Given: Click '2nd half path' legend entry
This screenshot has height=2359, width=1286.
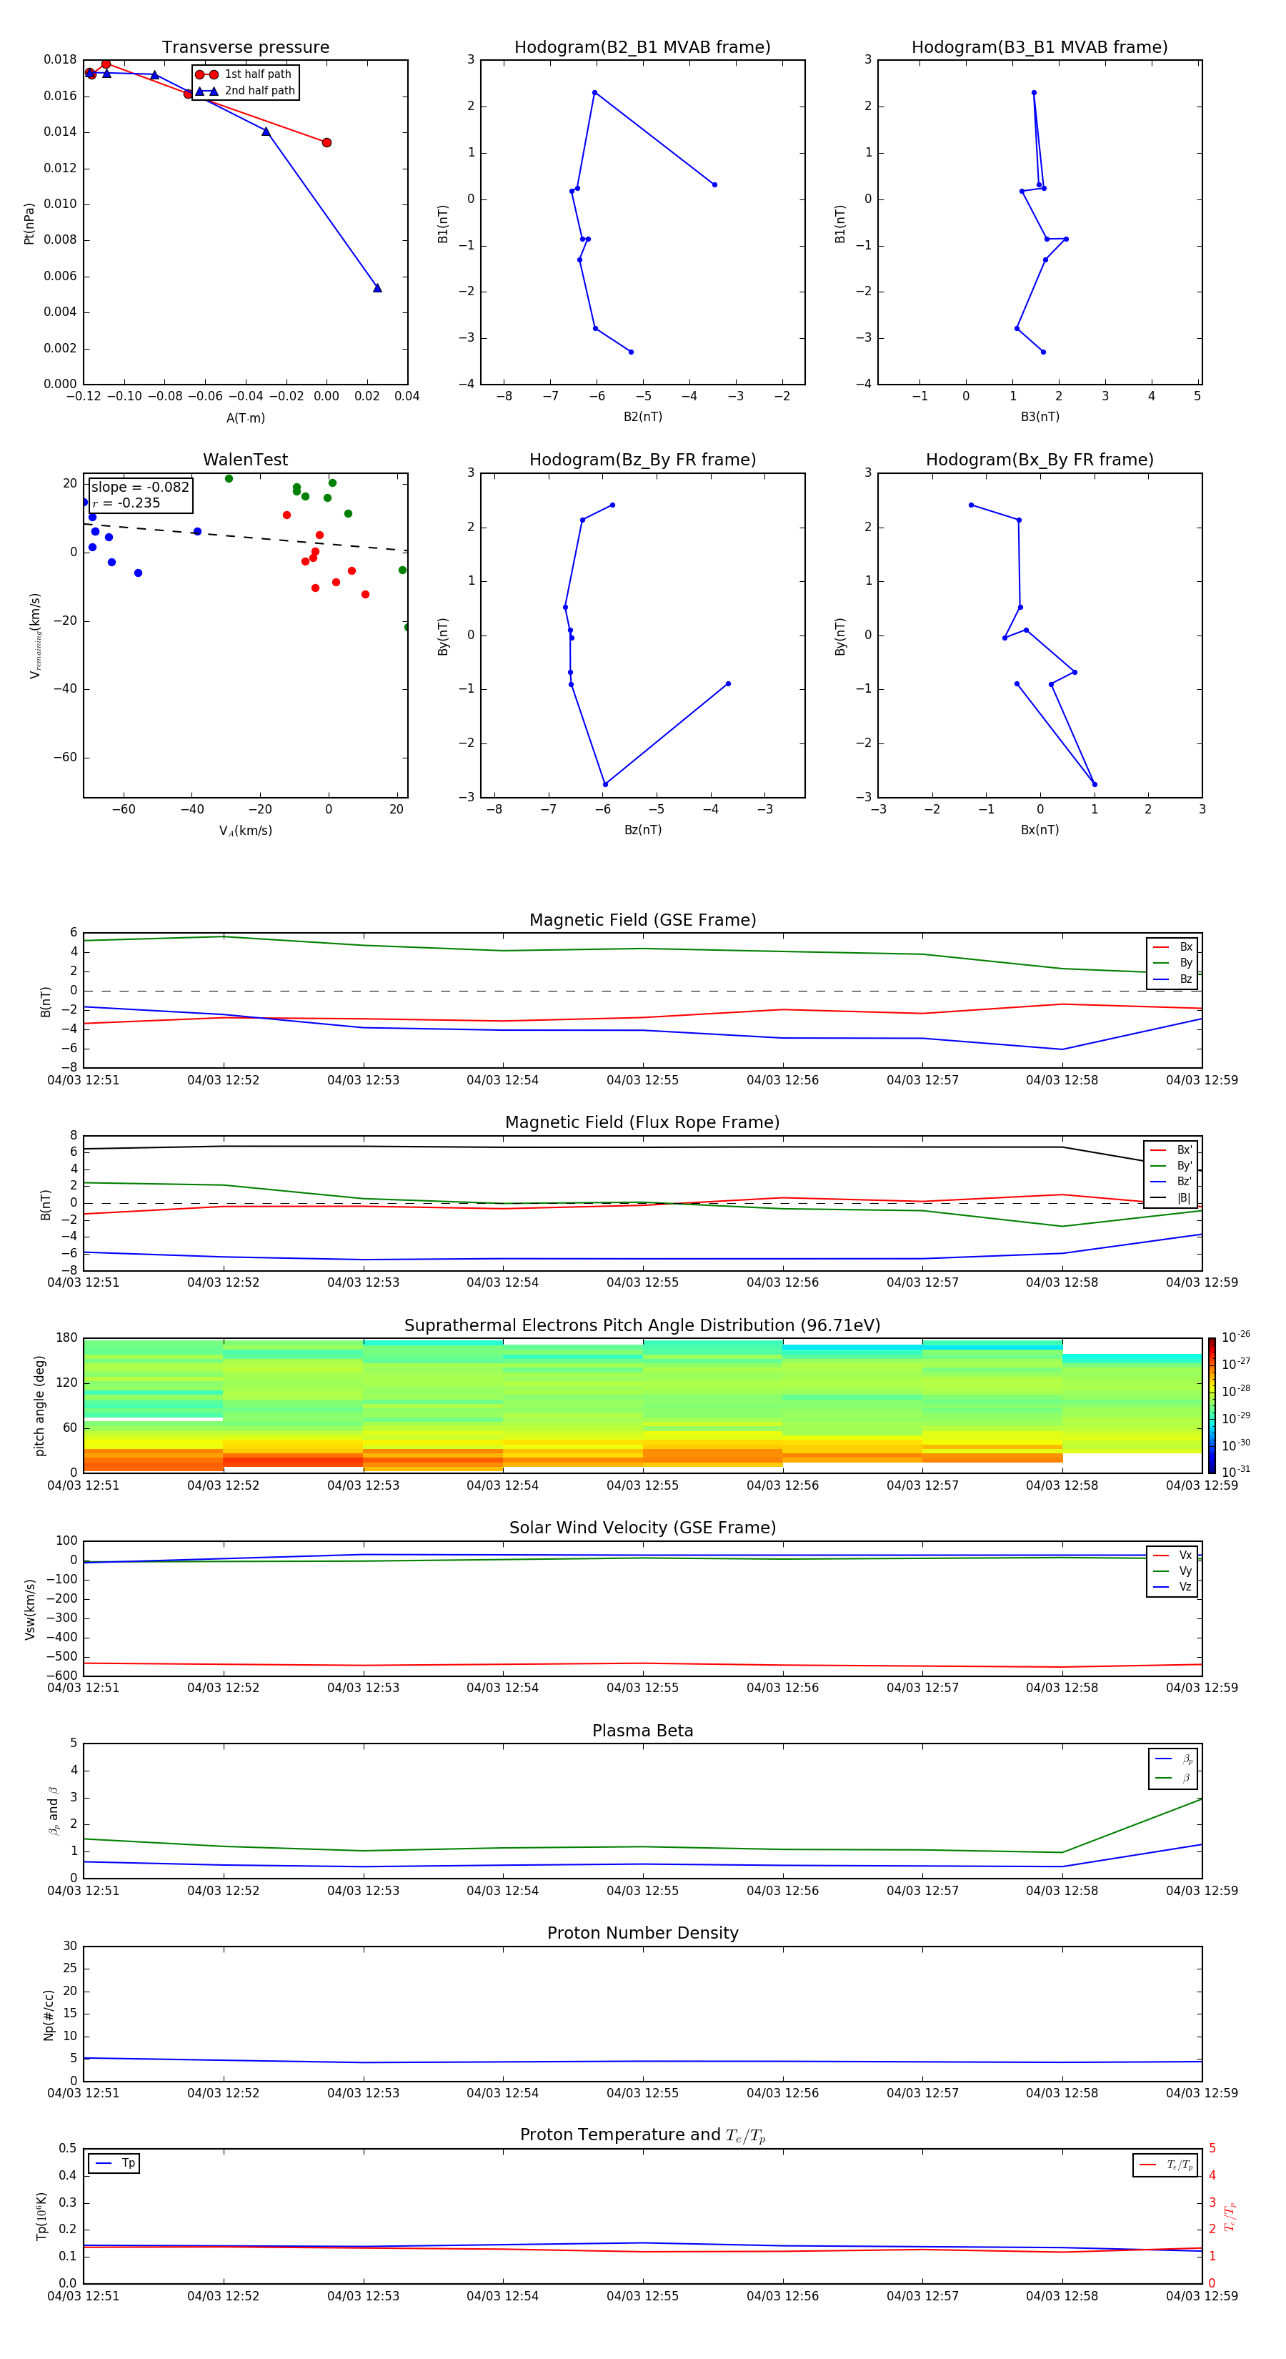Looking at the screenshot, I should (x=245, y=91).
